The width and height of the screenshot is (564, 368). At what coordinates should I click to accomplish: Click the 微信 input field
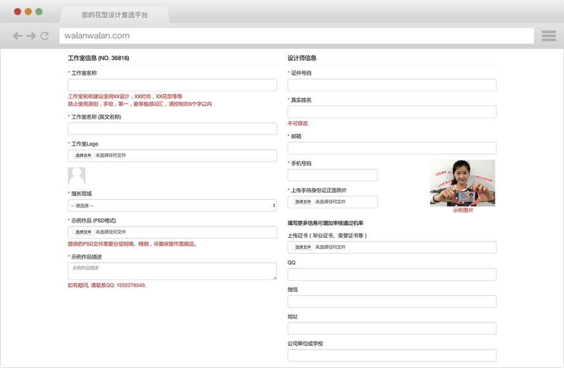point(392,301)
